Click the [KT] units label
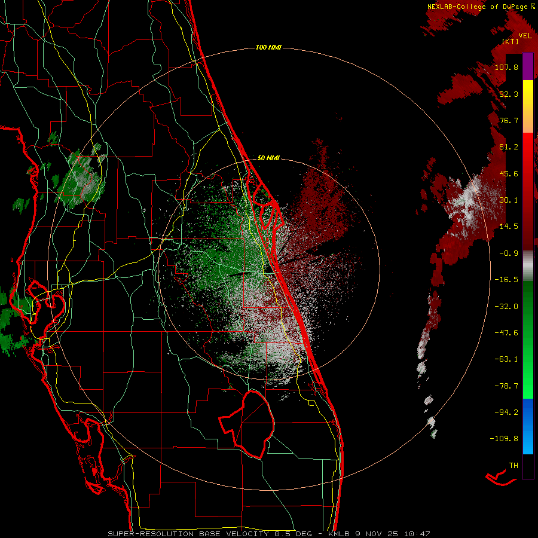Screen dimensions: 538x538 coord(511,41)
